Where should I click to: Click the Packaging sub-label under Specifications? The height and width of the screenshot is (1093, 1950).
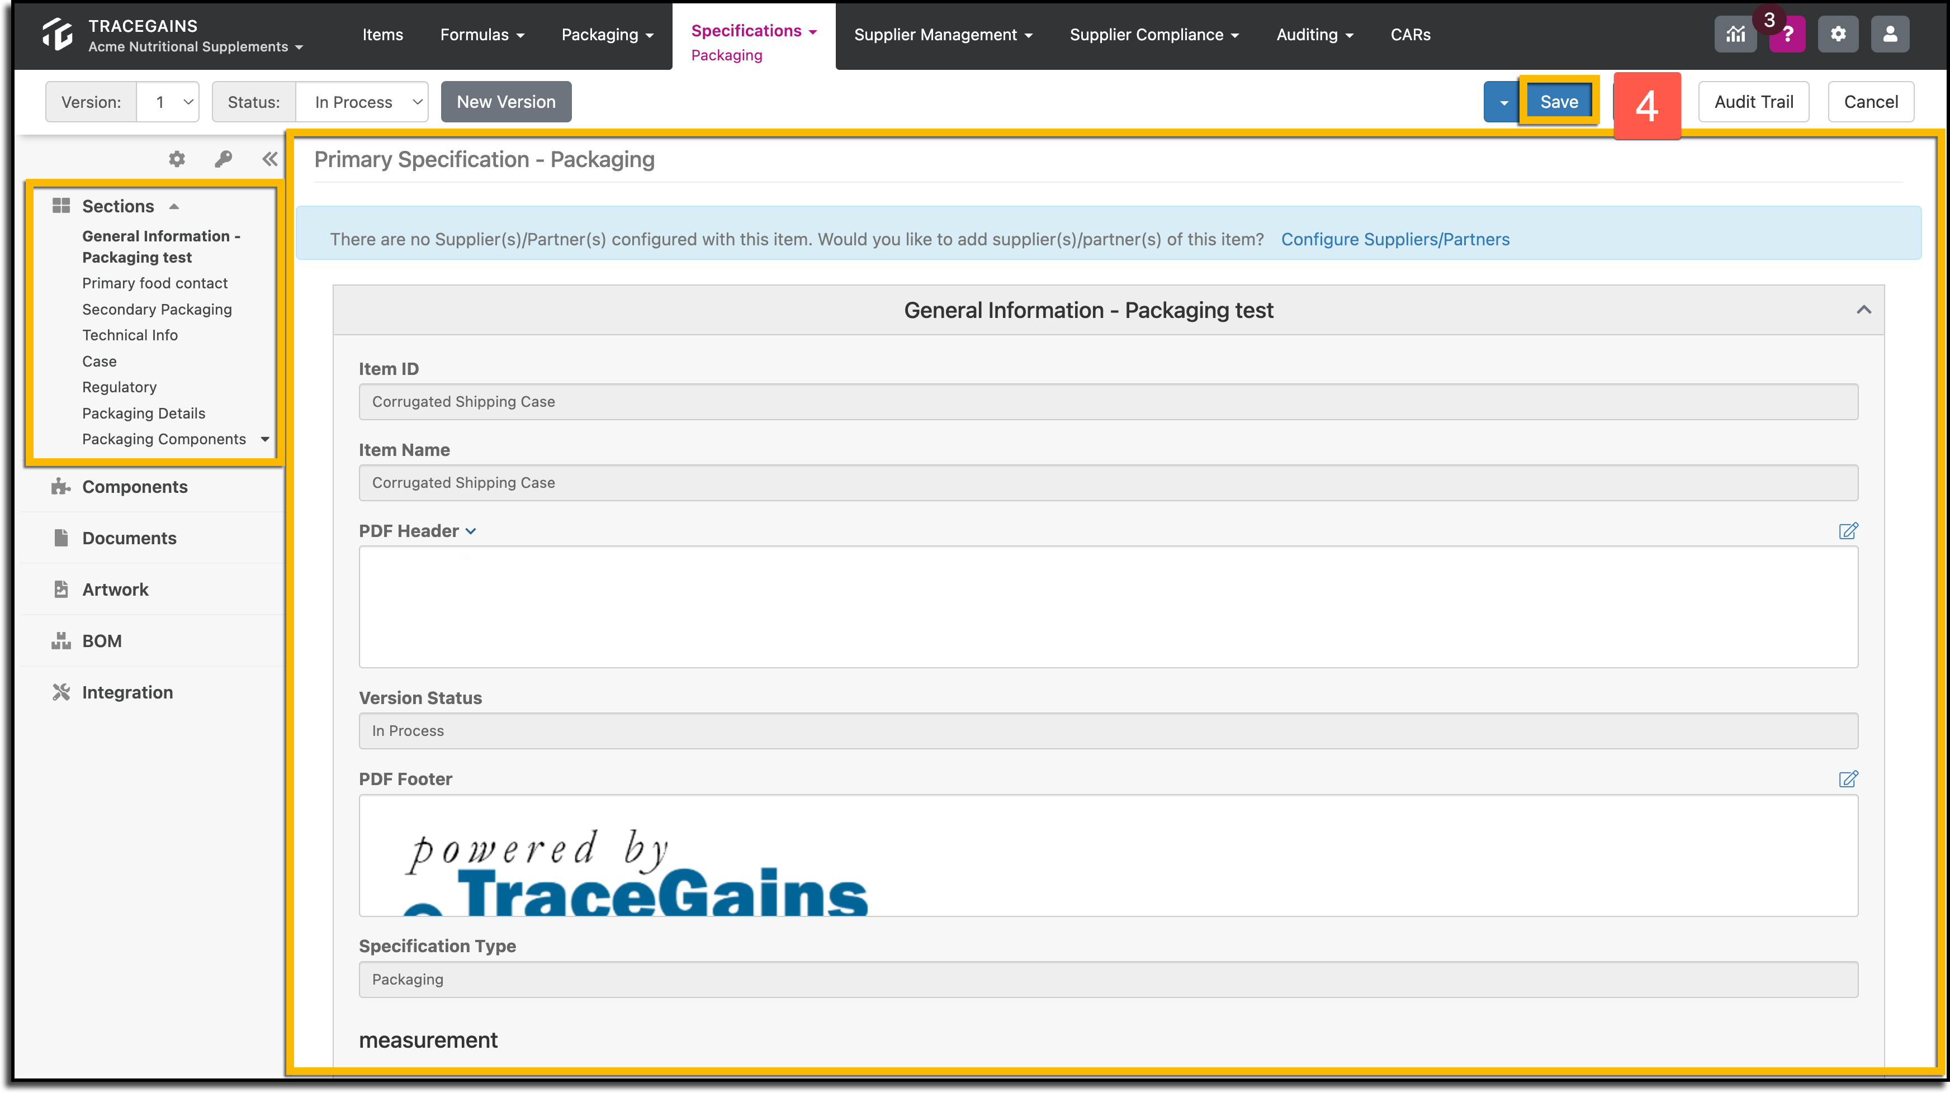click(x=727, y=55)
